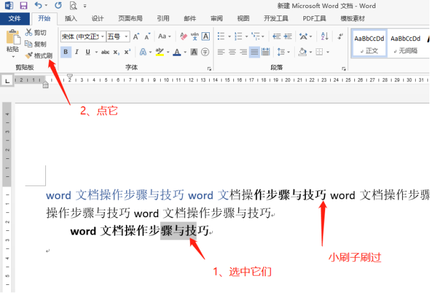Viewport: 430px width, 293px height.
Task: Switch to the 审阅 tab
Action: tap(217, 19)
